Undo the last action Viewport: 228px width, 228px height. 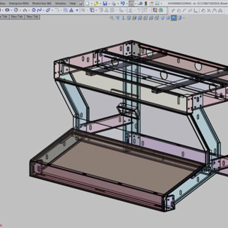(123, 3)
